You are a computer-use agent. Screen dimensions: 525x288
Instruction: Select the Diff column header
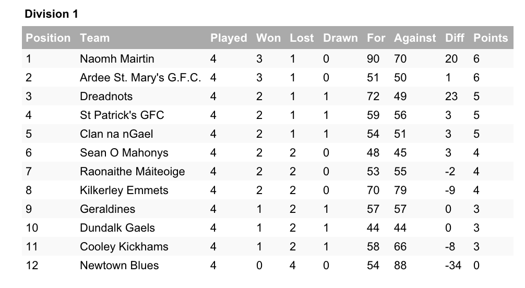455,38
